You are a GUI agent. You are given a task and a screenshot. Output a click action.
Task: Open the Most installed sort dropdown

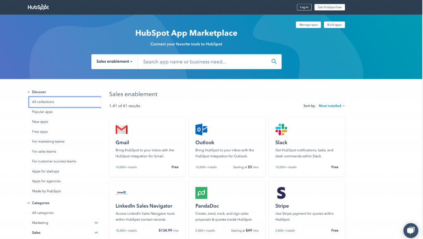pyautogui.click(x=332, y=106)
